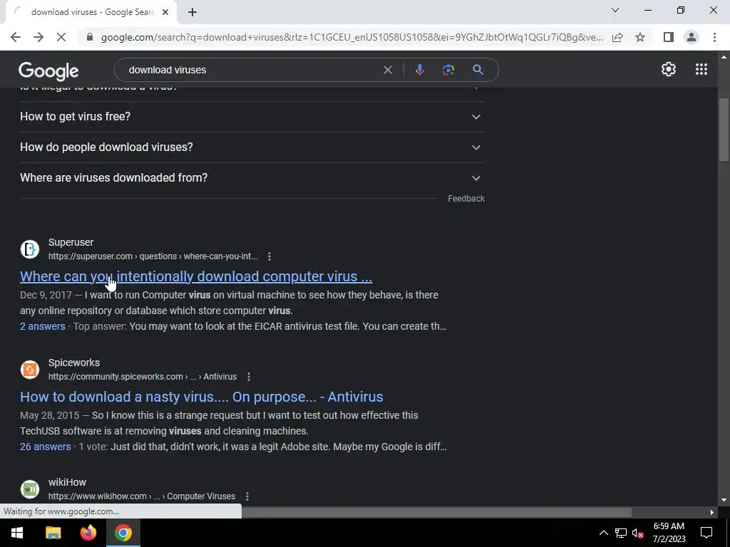Open the "26 answers" link on Spiceworks result
This screenshot has height=547, width=730.
coord(45,447)
